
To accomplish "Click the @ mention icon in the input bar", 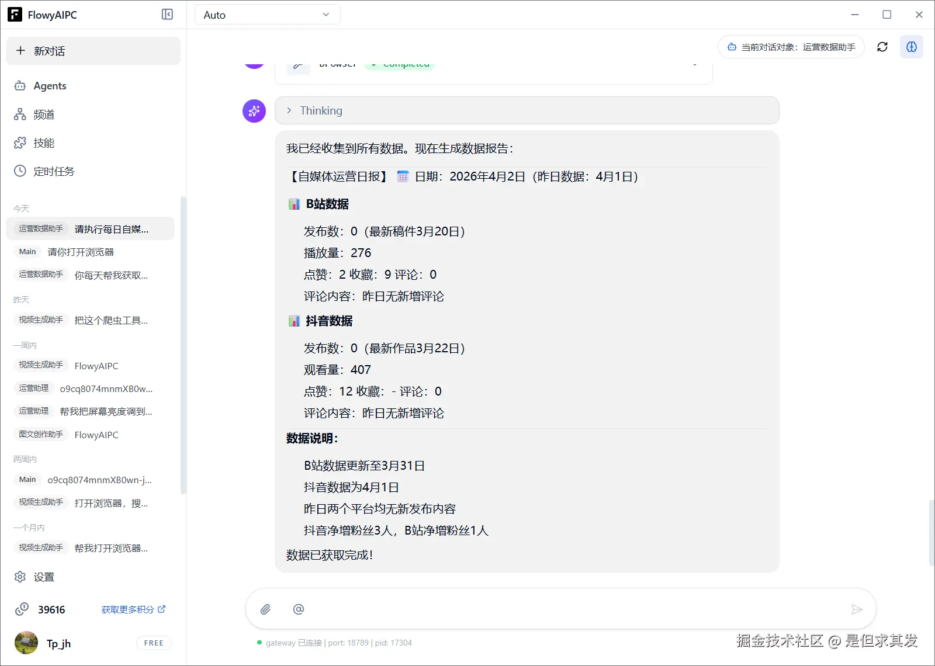I will (x=299, y=609).
